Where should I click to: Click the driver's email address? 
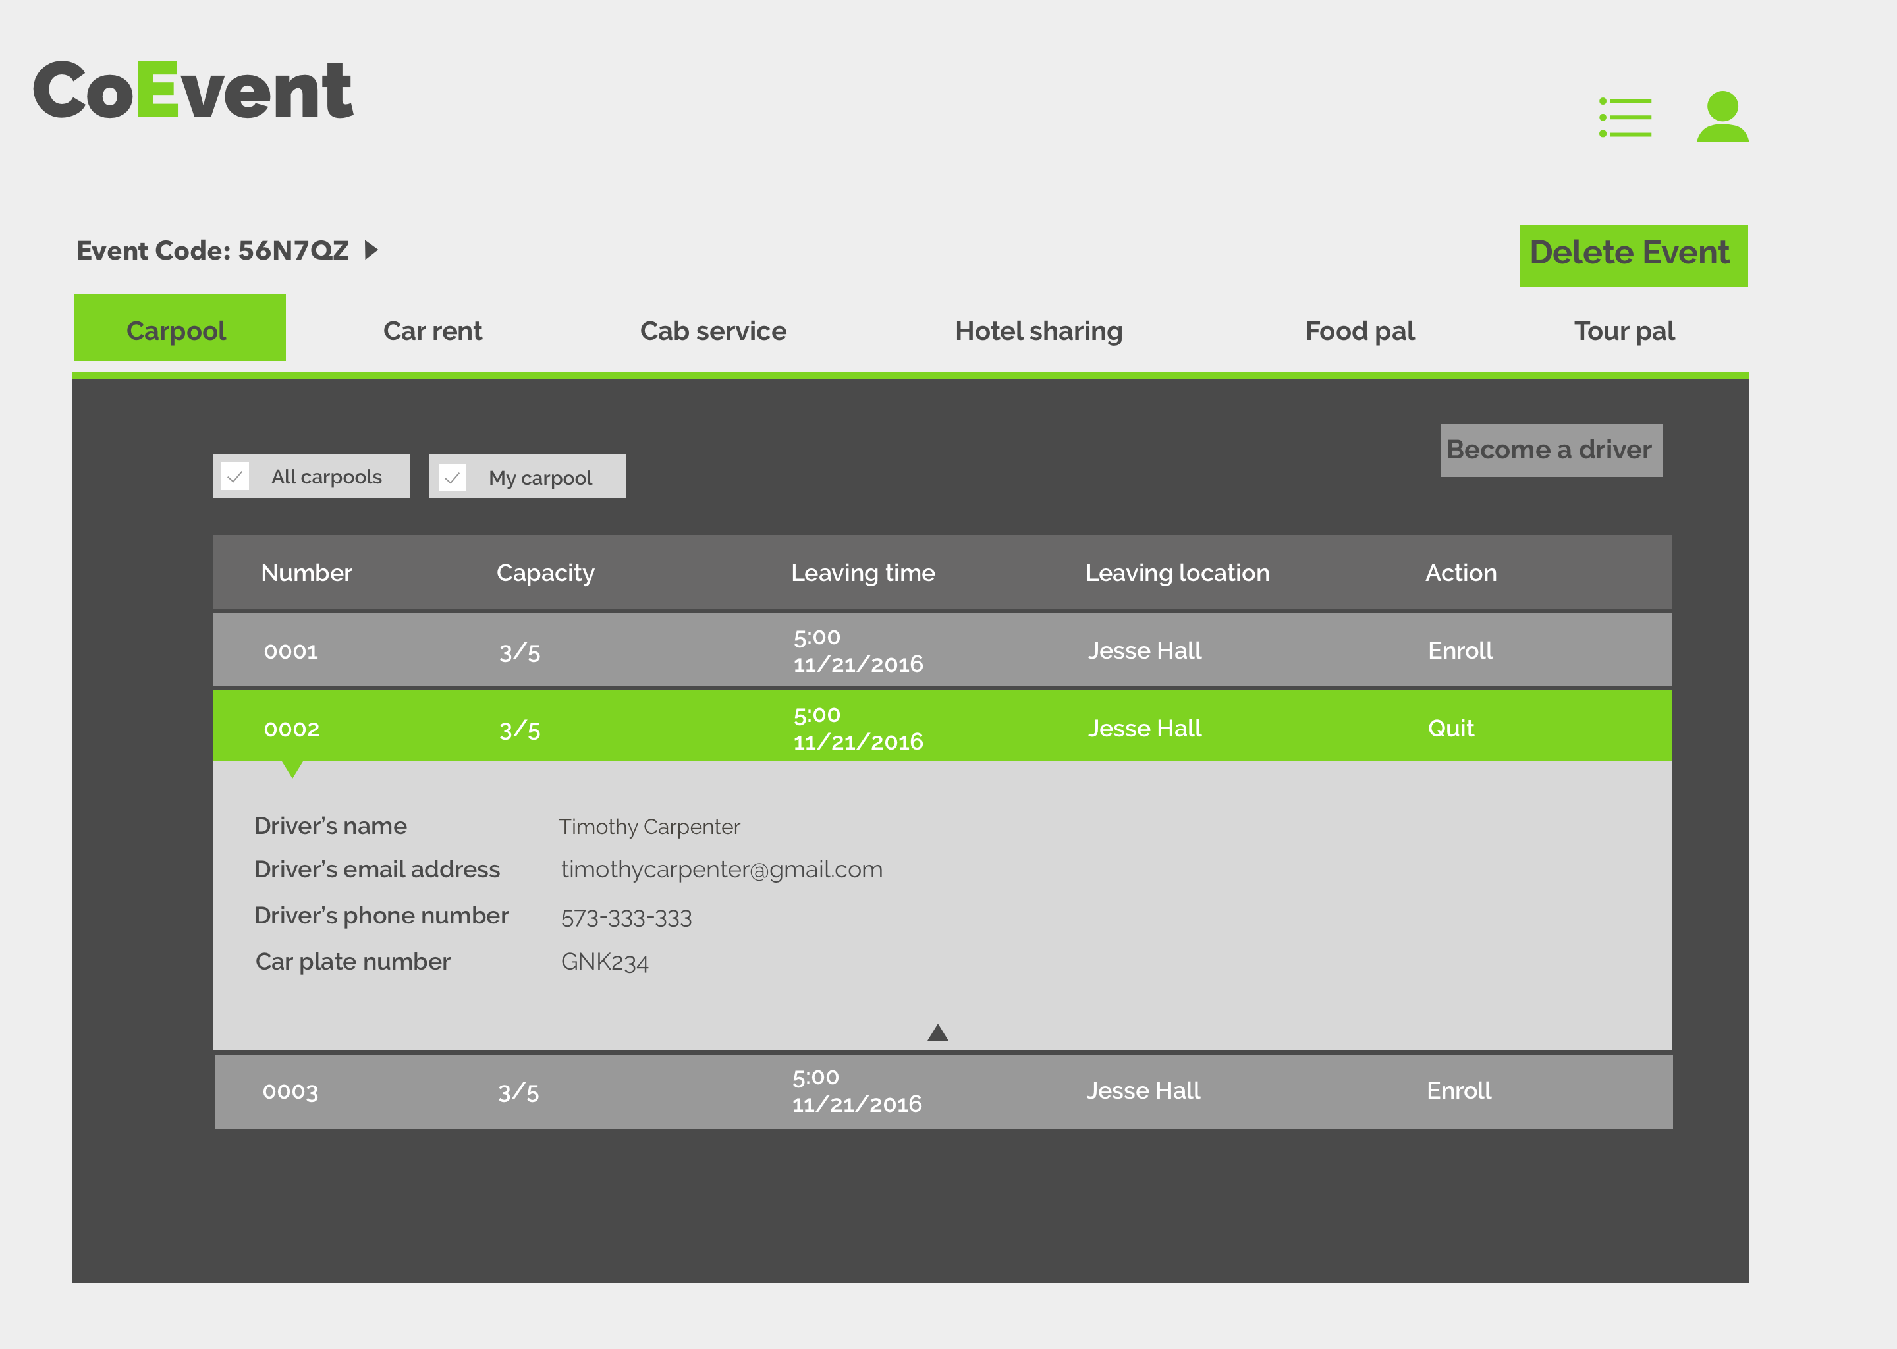[x=721, y=869]
